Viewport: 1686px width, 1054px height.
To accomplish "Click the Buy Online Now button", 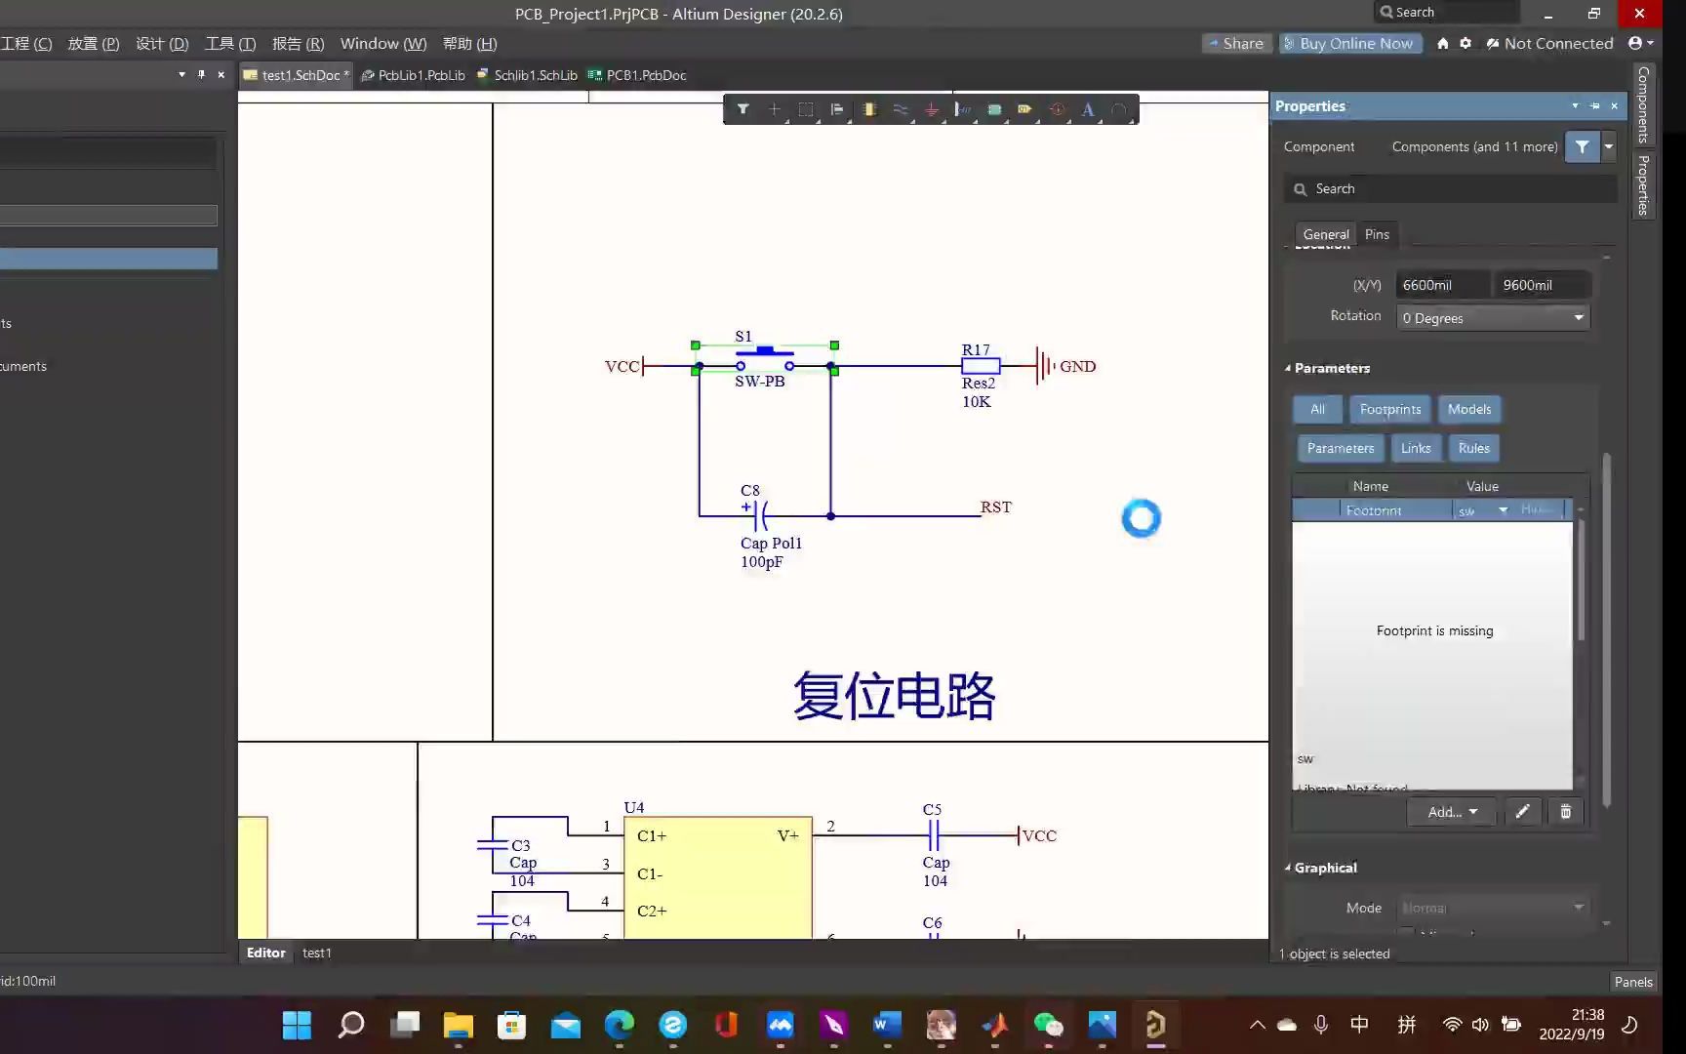I will tap(1350, 43).
